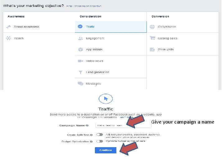Screen dimensions: 224x168
Task: Select the Messages objective
Action: [111, 84]
